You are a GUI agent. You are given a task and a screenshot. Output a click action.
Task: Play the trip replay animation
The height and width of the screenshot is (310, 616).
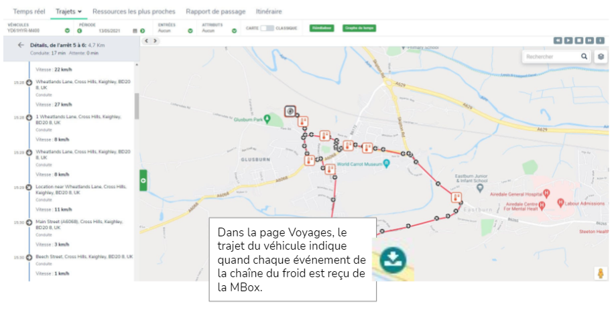click(568, 40)
